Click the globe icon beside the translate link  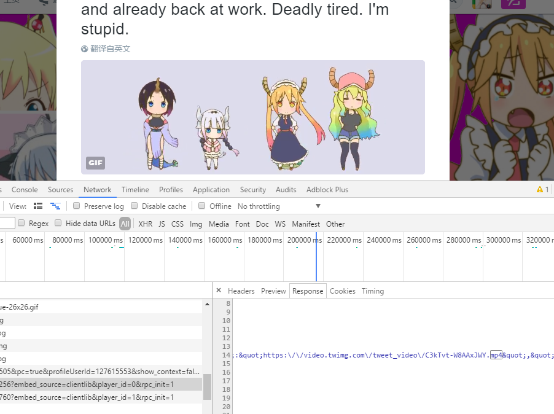tap(85, 49)
